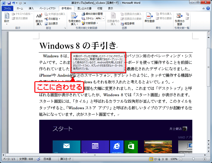This screenshot has width=212, height=163.
Task: Open the undo history dropdown arrow
Action: point(17,3)
